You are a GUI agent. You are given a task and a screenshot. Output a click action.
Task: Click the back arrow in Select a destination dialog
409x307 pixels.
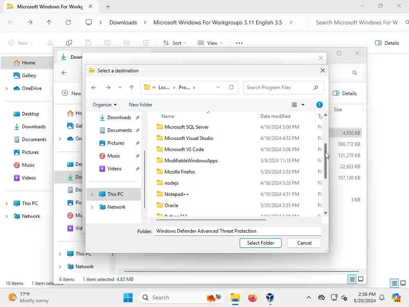94,88
